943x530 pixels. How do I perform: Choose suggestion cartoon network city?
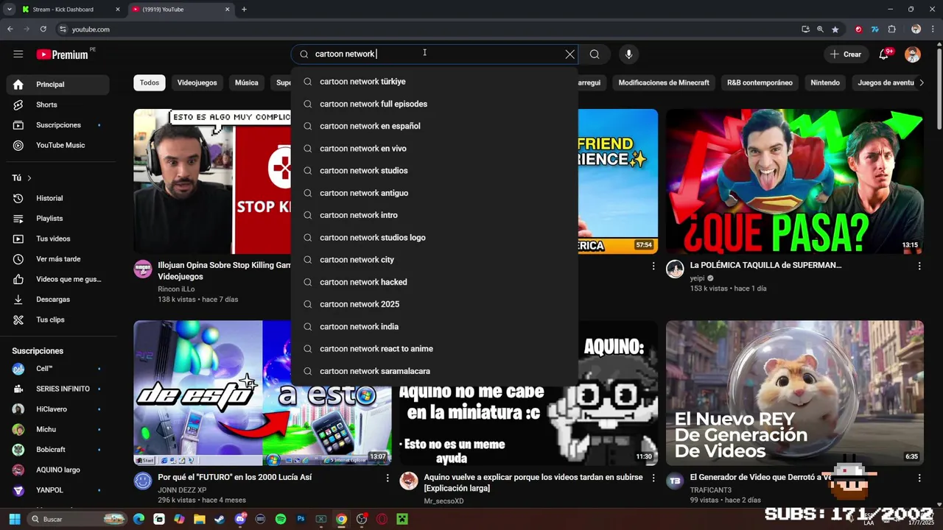pyautogui.click(x=435, y=260)
